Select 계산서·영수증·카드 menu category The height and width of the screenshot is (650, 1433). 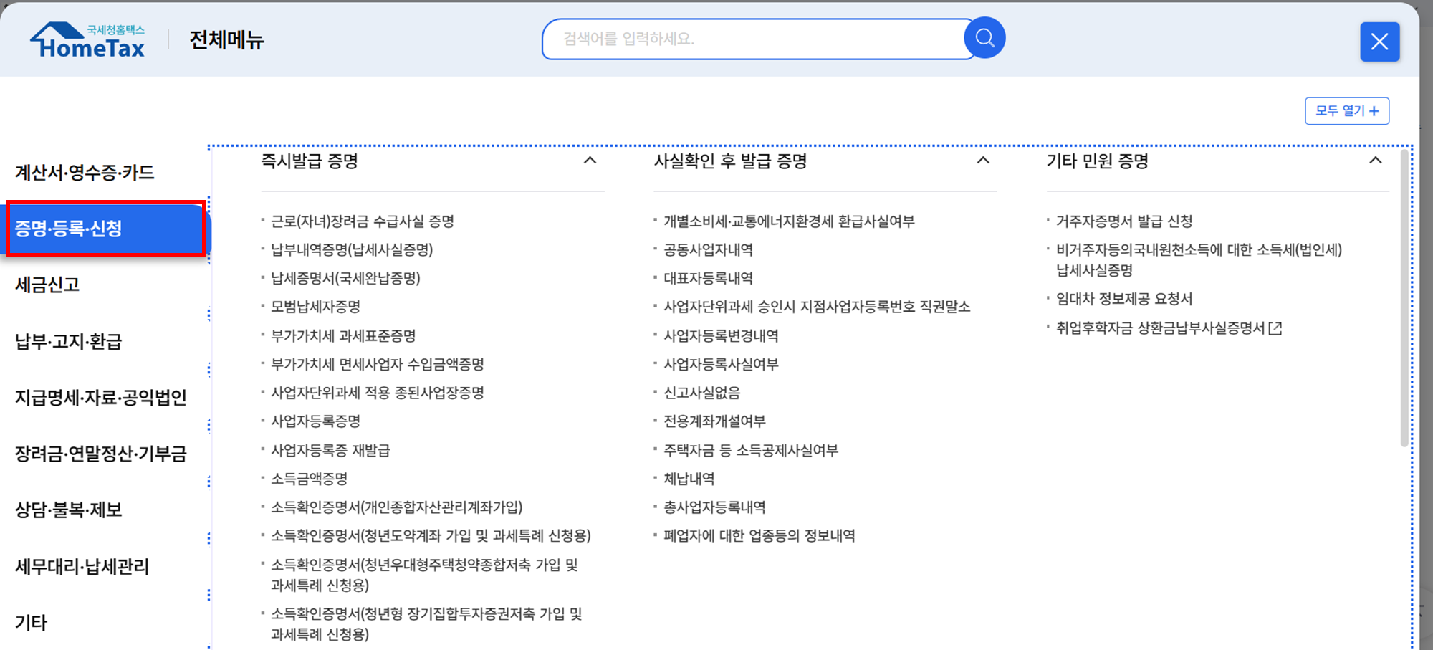pos(85,173)
